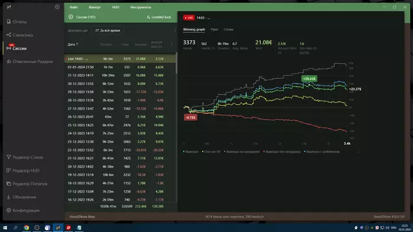Screen dimensions: 413x232
Task: Click the Hand2Note logo icon
Action: pos(9,7)
